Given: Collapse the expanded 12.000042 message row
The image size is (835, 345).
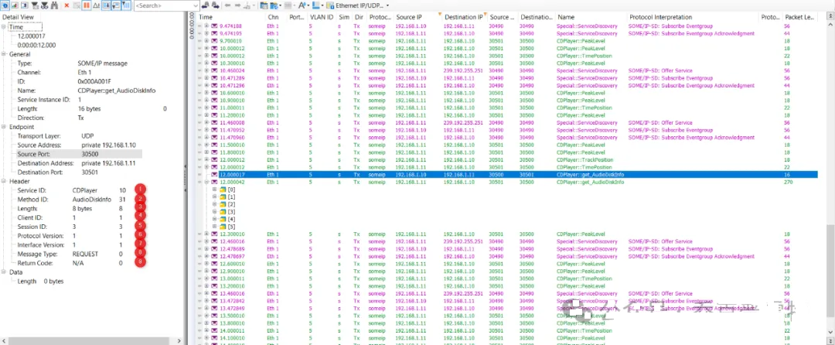Looking at the screenshot, I should pyautogui.click(x=206, y=182).
